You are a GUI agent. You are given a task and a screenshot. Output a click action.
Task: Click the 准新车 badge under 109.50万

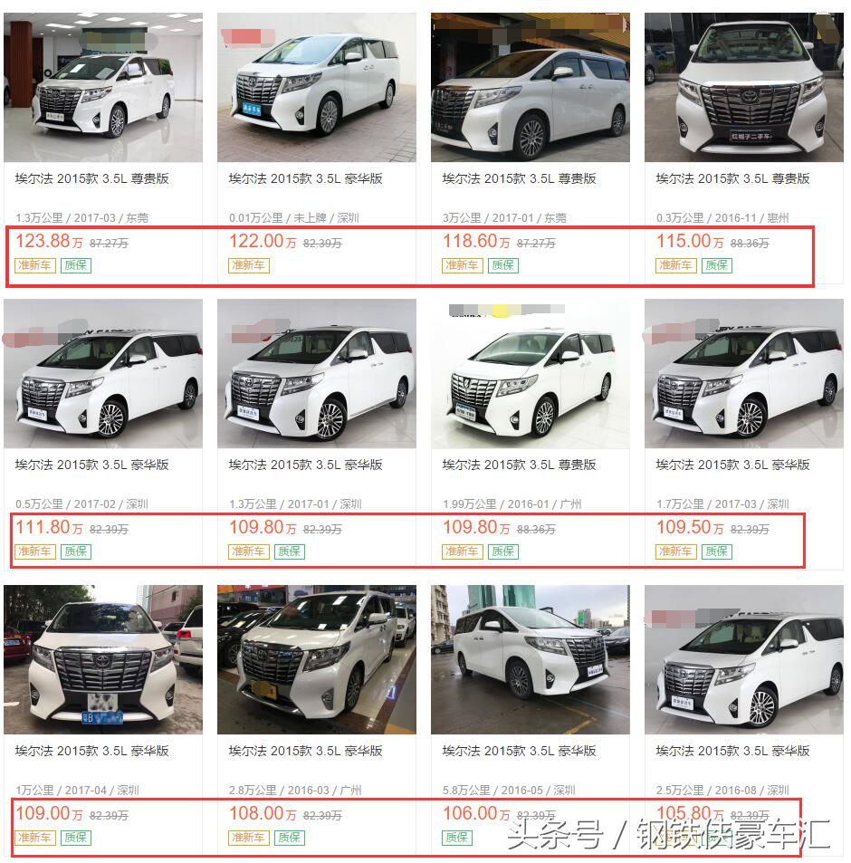(676, 551)
